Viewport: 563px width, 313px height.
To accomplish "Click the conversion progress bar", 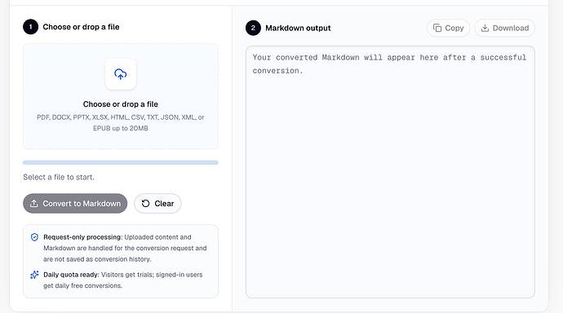I will click(x=121, y=162).
